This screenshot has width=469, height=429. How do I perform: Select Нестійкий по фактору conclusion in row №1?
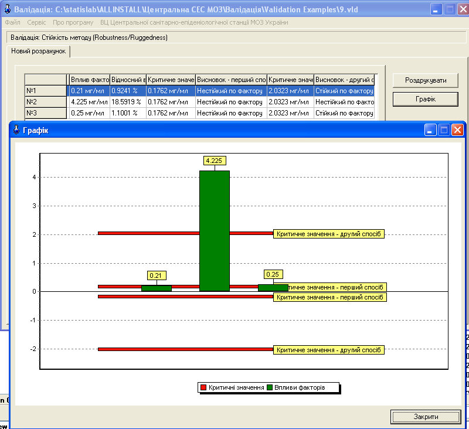(231, 91)
